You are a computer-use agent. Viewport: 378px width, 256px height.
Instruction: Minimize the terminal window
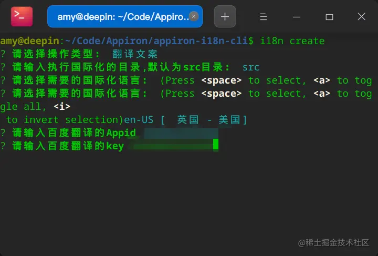pyautogui.click(x=297, y=17)
